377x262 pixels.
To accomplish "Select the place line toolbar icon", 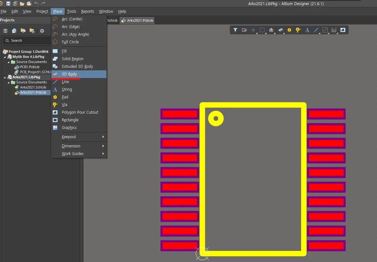I will coord(316,30).
